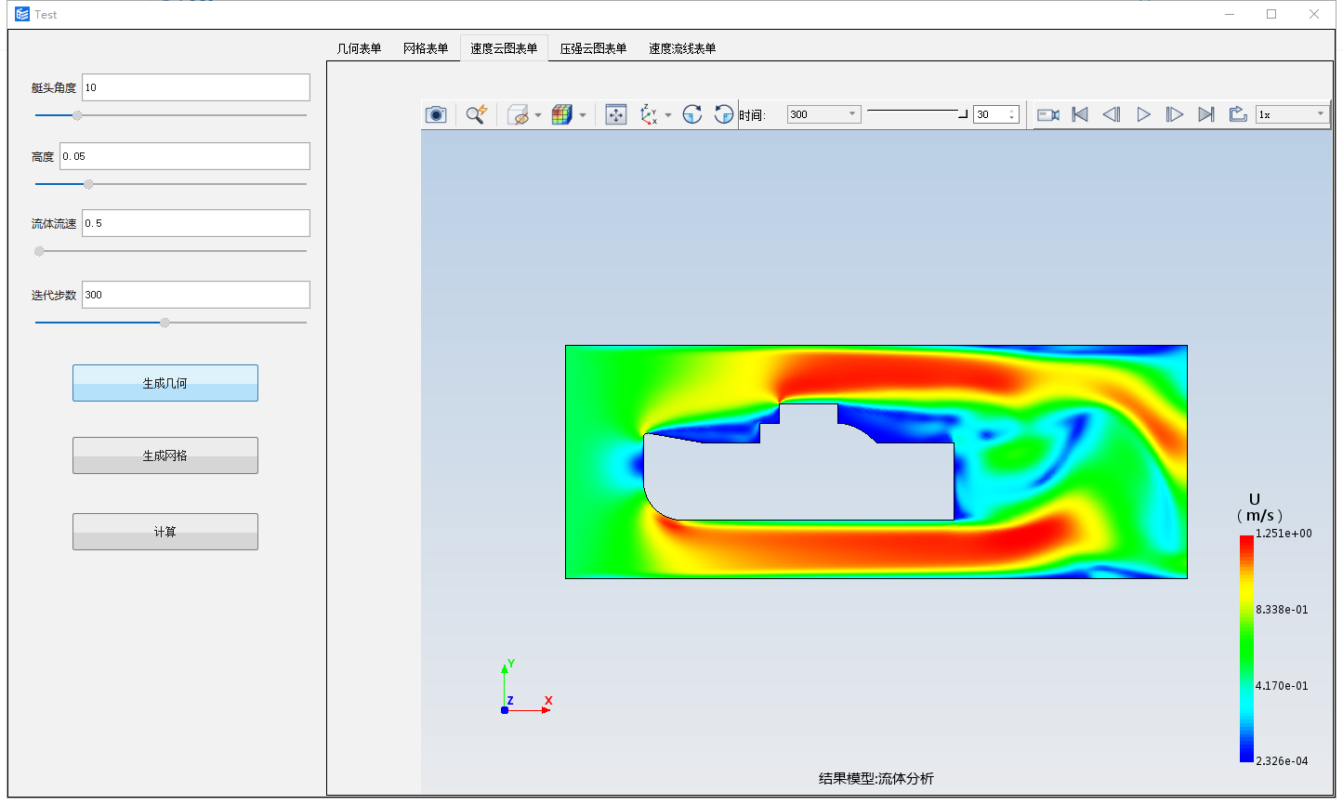Open the section-view dropdown arrow
The height and width of the screenshot is (805, 1343).
(538, 115)
